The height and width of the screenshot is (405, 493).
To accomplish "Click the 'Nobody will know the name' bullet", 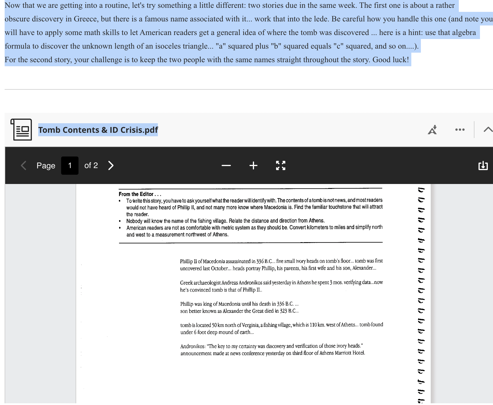I will (225, 221).
